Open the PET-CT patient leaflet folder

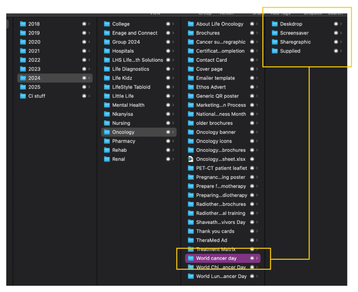click(x=221, y=168)
